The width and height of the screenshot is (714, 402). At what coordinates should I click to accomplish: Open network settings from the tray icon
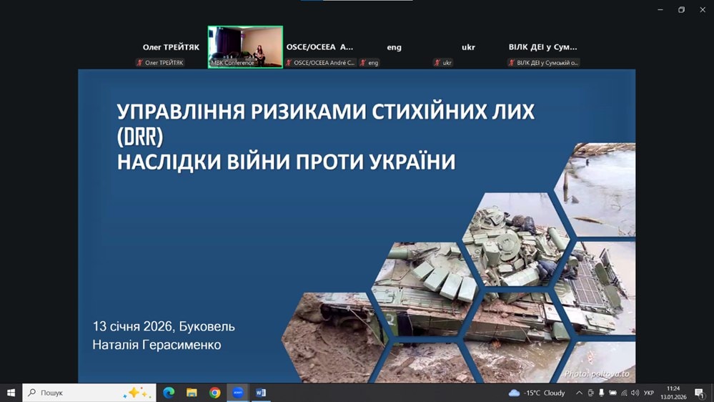pos(624,393)
